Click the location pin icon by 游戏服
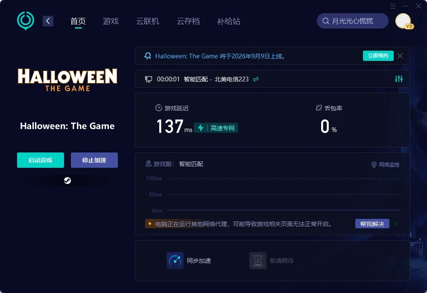The height and width of the screenshot is (293, 427). coord(149,164)
